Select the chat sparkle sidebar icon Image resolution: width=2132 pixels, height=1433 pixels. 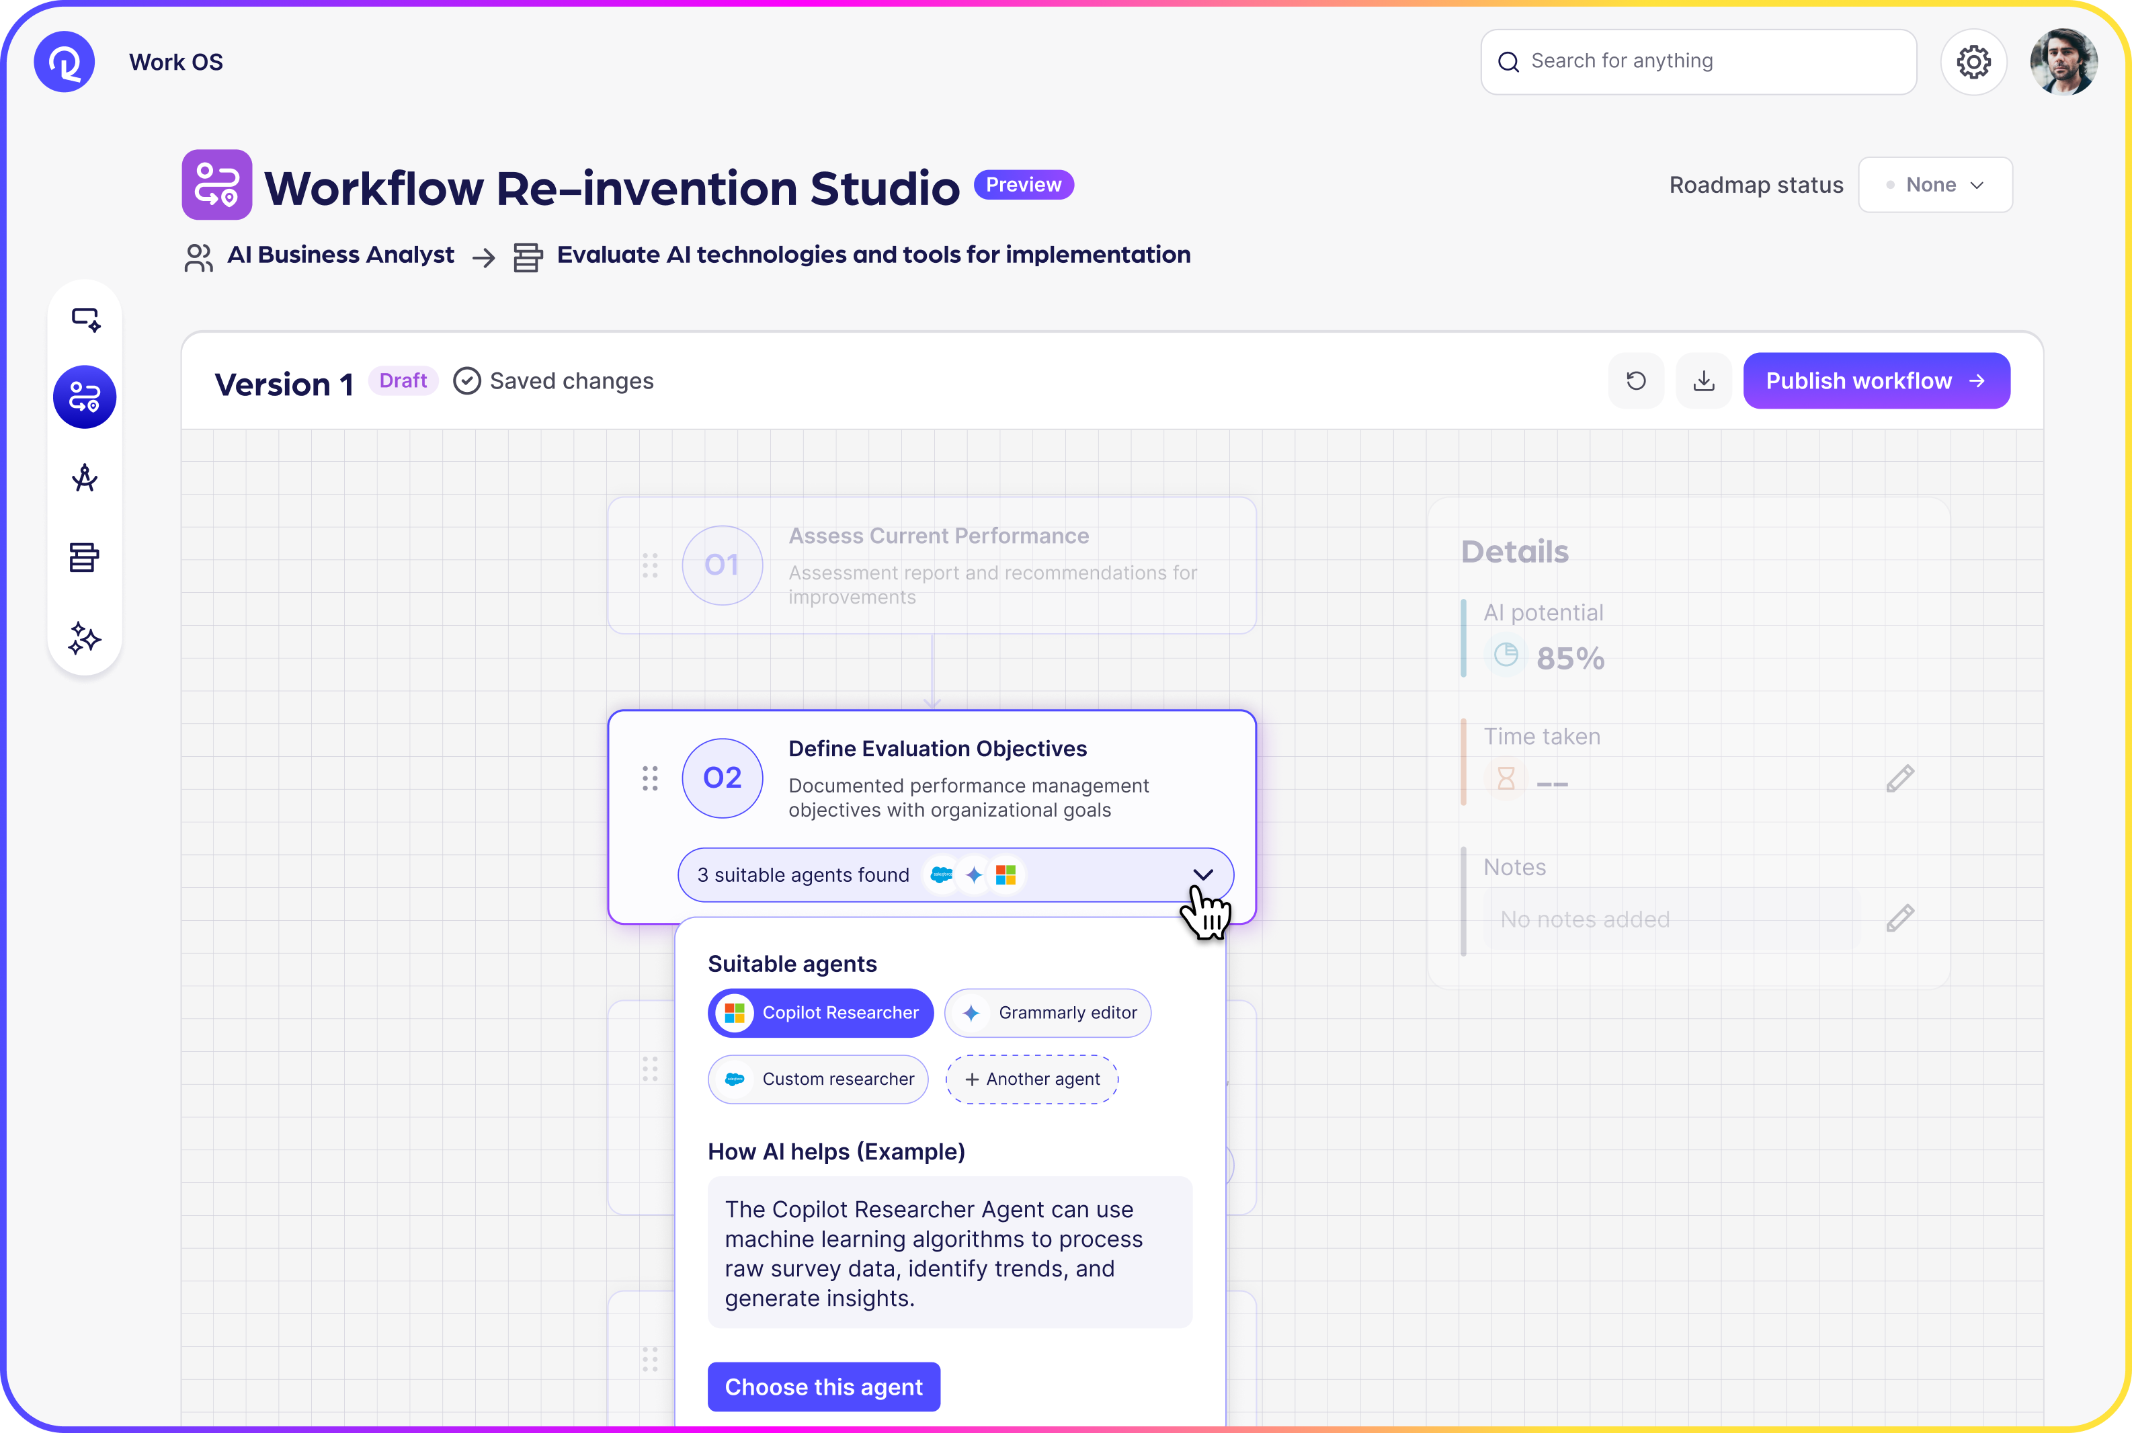(85, 319)
